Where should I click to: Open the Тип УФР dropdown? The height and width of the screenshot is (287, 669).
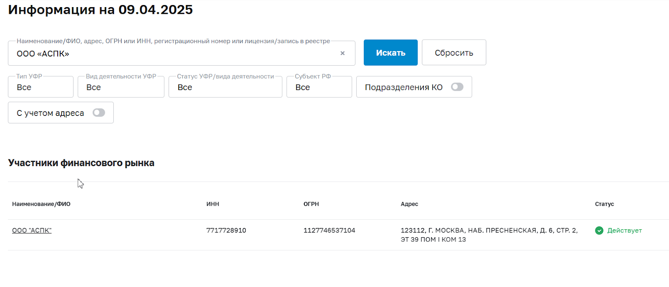point(41,87)
